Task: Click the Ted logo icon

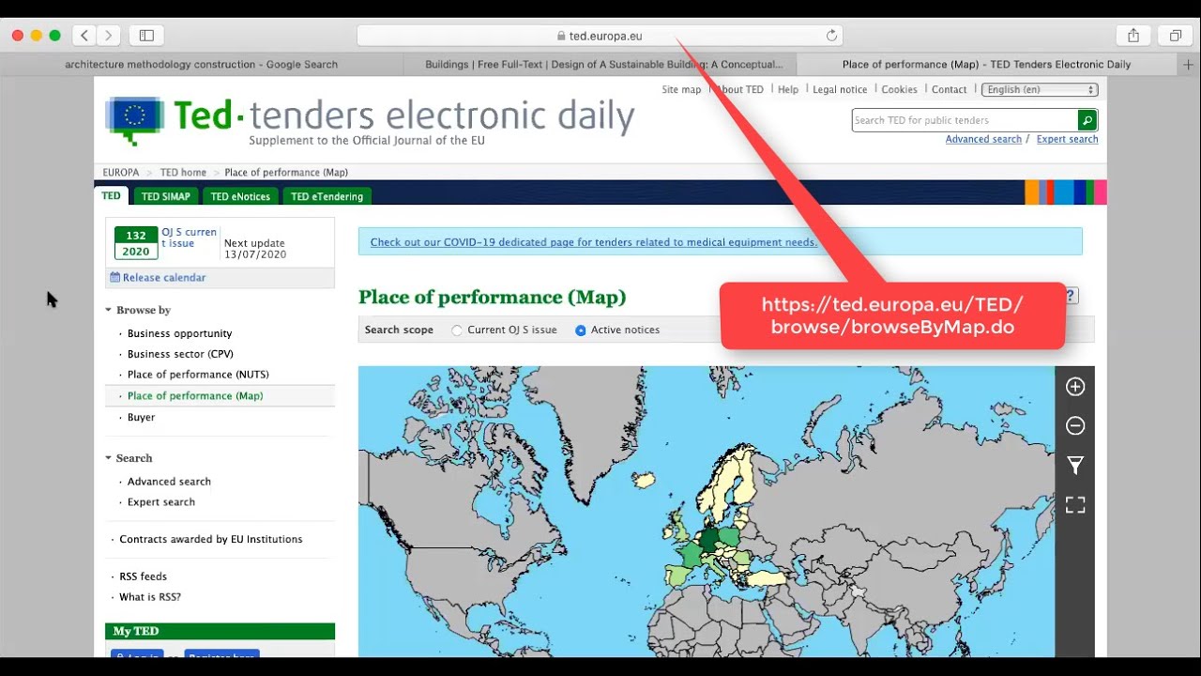Action: point(134,119)
